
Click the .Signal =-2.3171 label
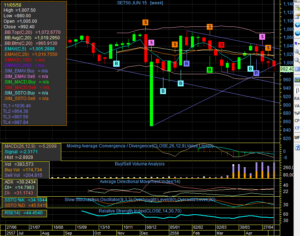click(21, 152)
